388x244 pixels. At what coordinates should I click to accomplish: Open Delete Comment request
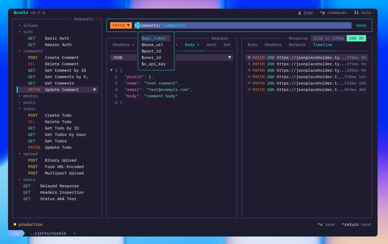pyautogui.click(x=58, y=64)
